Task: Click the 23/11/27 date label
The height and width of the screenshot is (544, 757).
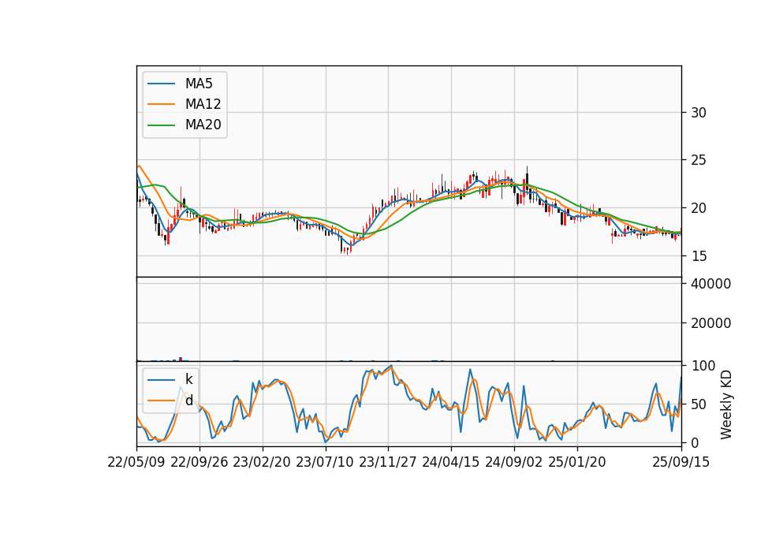Action: pyautogui.click(x=388, y=462)
